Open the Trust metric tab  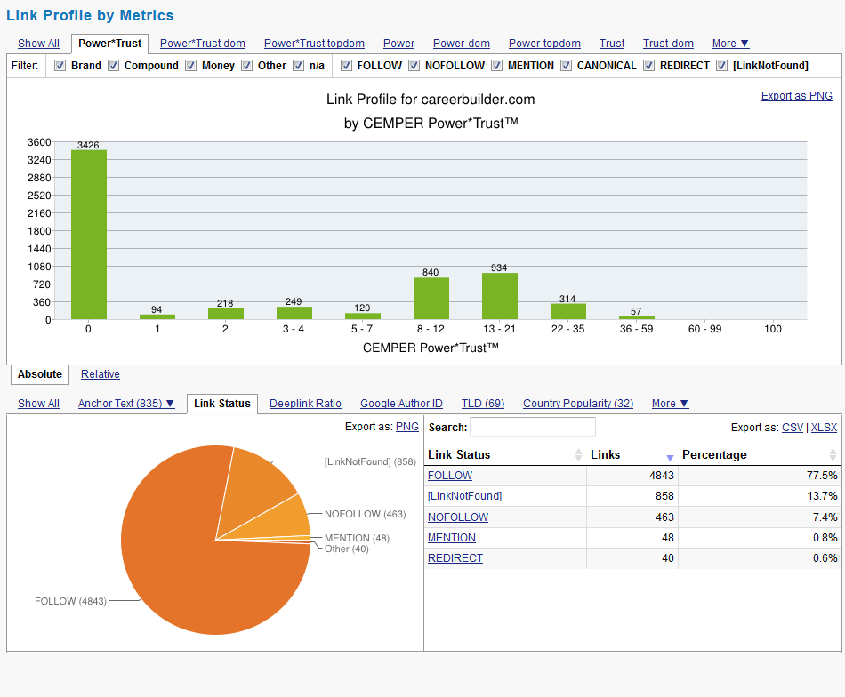pos(612,44)
